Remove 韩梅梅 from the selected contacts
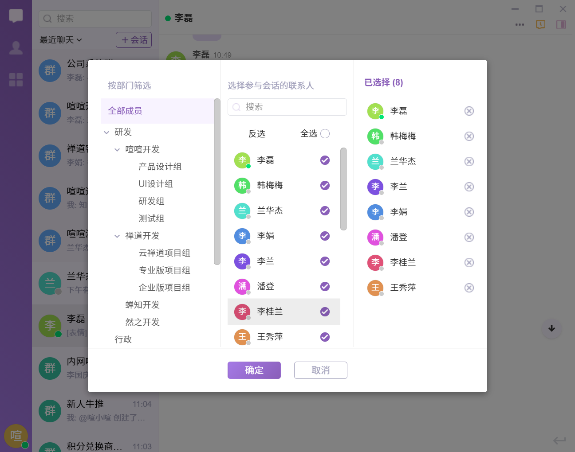 click(469, 136)
